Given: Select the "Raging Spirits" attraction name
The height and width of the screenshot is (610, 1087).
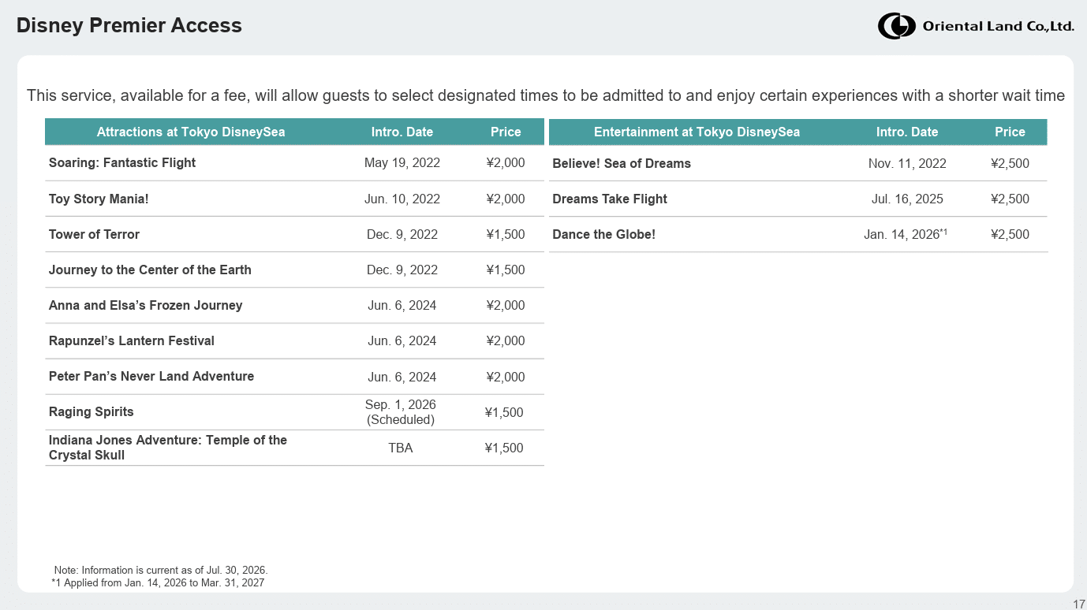Looking at the screenshot, I should (x=92, y=411).
